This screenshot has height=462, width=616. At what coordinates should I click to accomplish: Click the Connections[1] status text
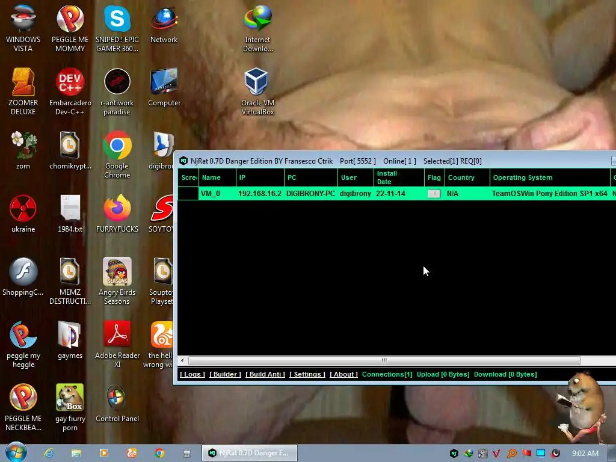point(387,374)
